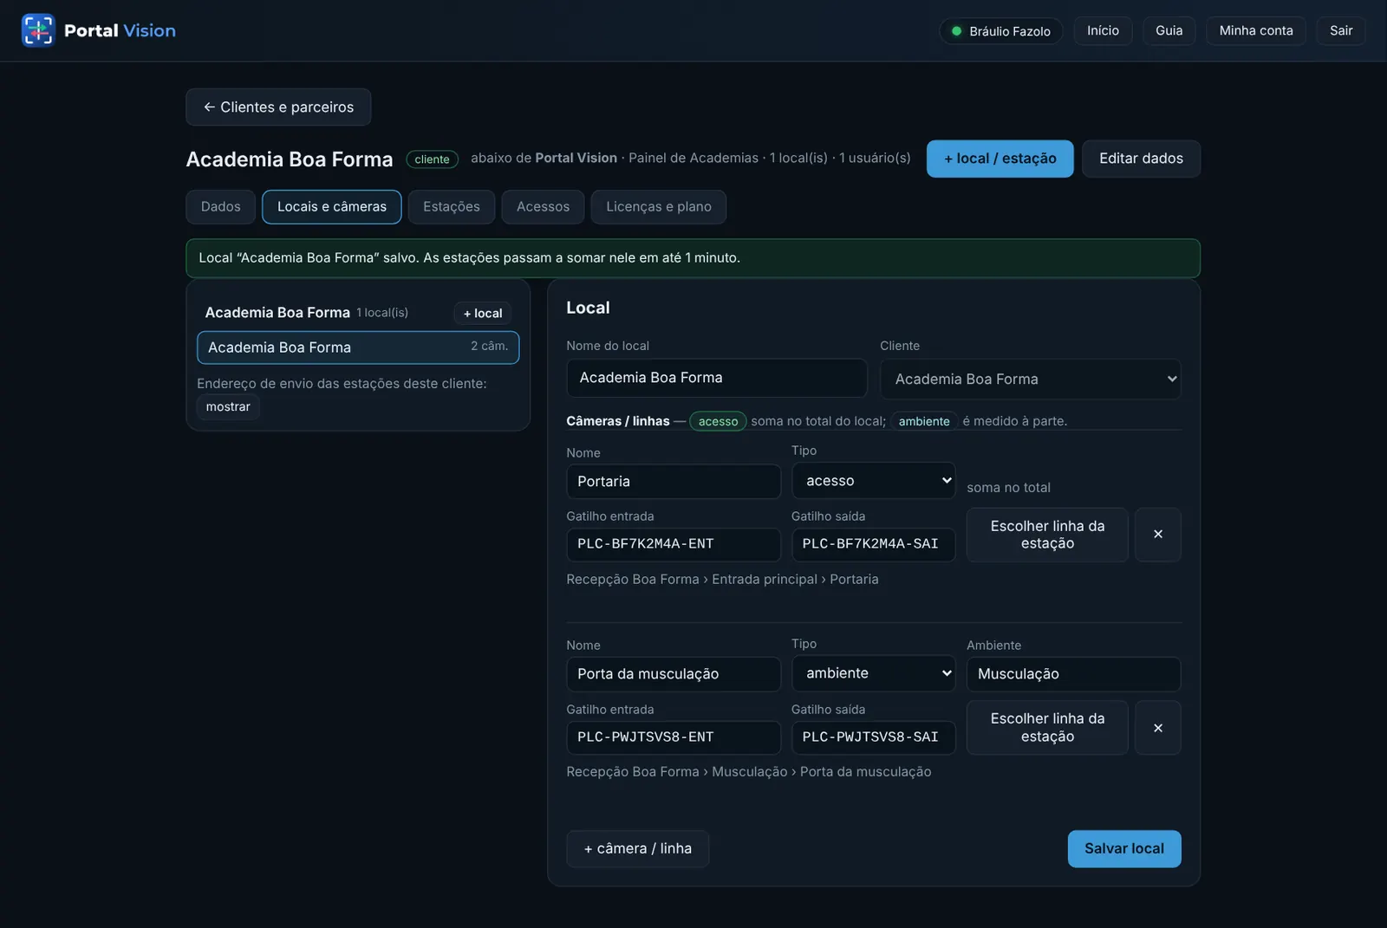This screenshot has height=928, width=1387.
Task: Click Gatilho saída field PLC-PWJTSVS8-SAI
Action: point(873,737)
